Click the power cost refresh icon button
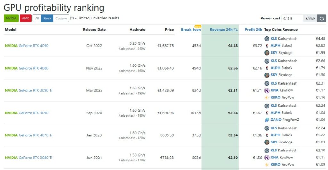The width and height of the screenshot is (328, 170). click(x=322, y=18)
